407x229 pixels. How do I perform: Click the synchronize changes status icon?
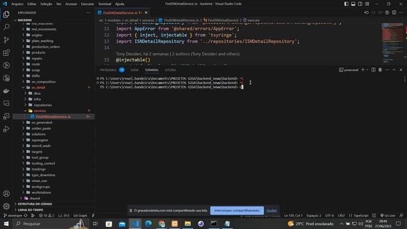(25, 216)
